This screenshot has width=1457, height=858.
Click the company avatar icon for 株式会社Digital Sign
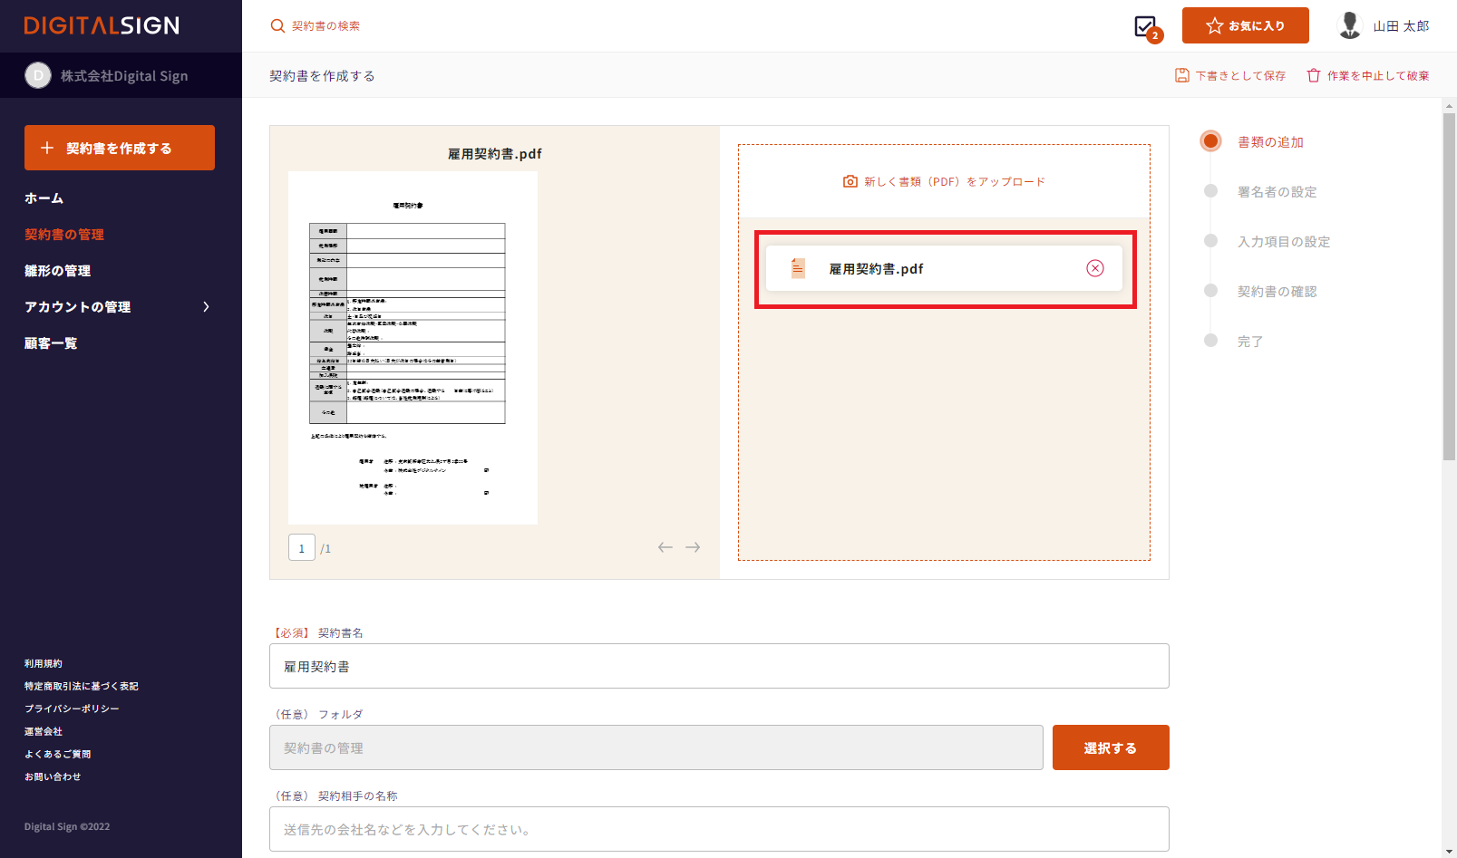click(x=38, y=76)
